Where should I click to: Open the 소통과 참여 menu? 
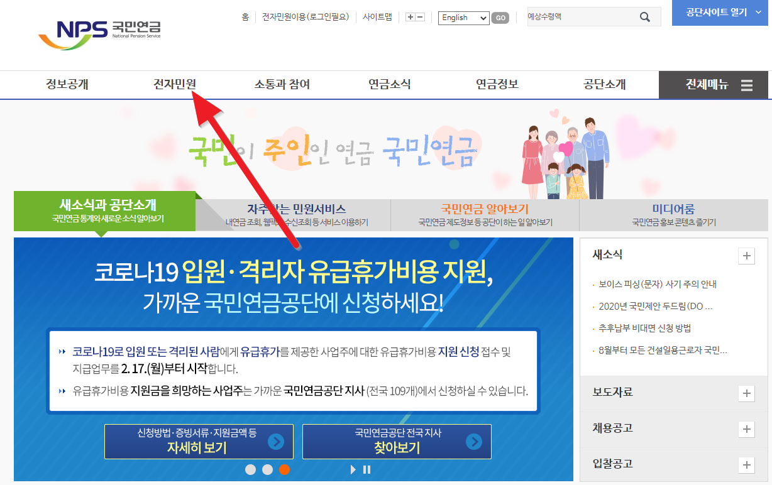pos(282,85)
